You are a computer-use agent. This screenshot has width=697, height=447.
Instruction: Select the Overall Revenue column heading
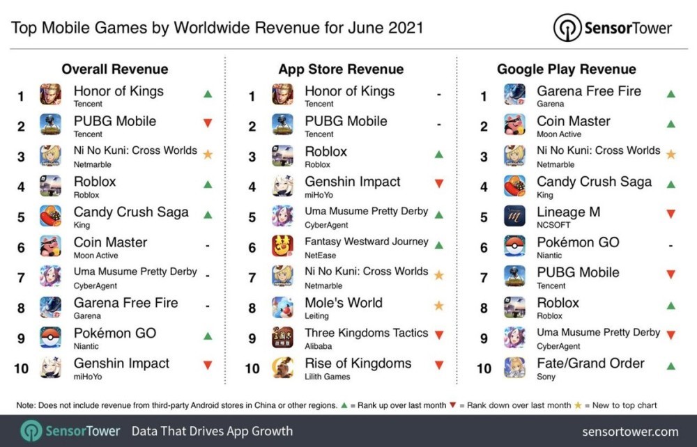[x=115, y=69]
